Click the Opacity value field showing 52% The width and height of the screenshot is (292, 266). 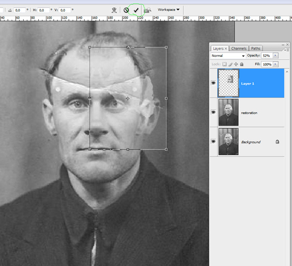[267, 55]
